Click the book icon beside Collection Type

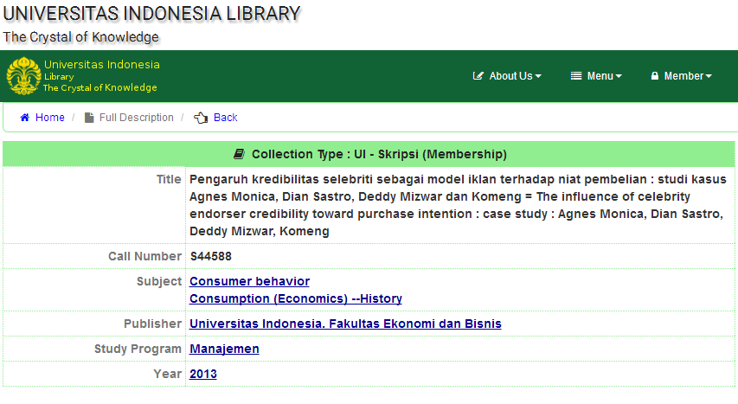[x=239, y=154]
